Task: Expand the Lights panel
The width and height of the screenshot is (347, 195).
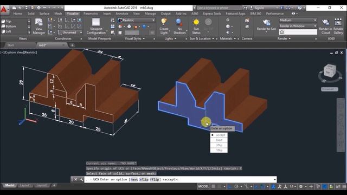Action: (170, 38)
